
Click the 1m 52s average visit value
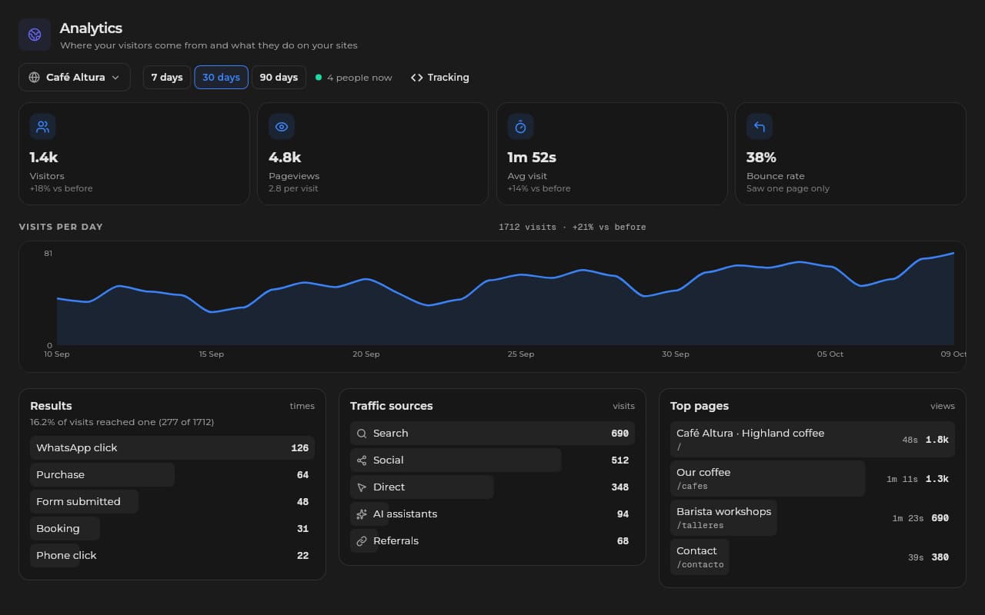532,158
